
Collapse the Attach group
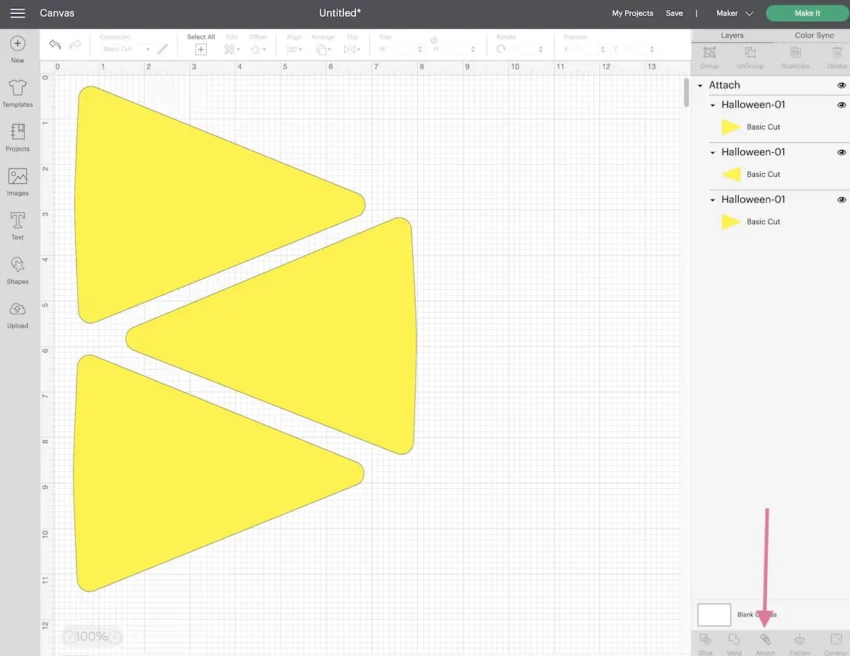click(x=701, y=86)
